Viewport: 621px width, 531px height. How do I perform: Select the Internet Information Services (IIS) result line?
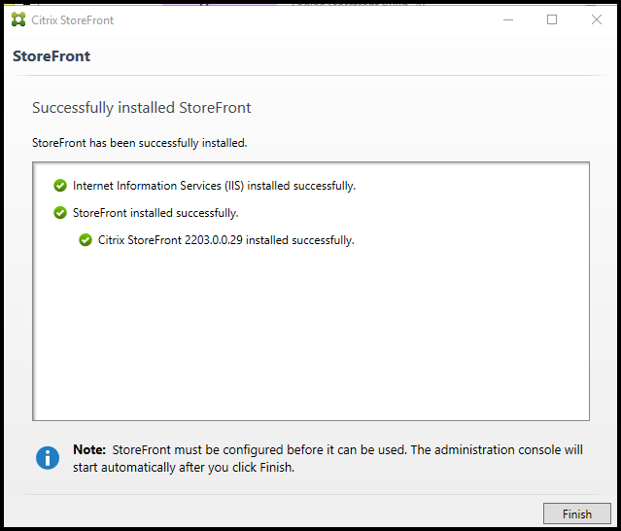pyautogui.click(x=214, y=186)
